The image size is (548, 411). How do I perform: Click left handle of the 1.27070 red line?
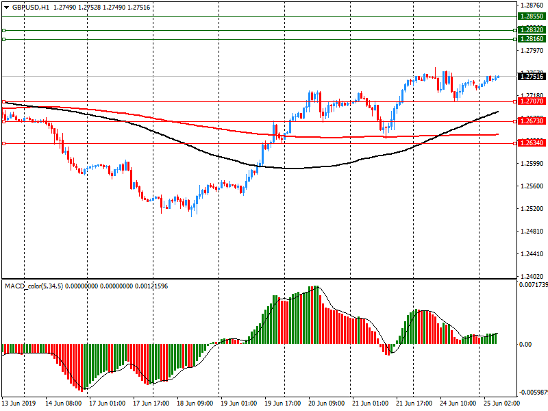[x=4, y=101]
